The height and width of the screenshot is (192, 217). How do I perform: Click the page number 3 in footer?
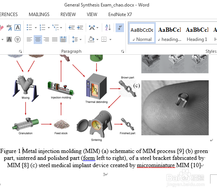pyautogui.click(x=104, y=174)
